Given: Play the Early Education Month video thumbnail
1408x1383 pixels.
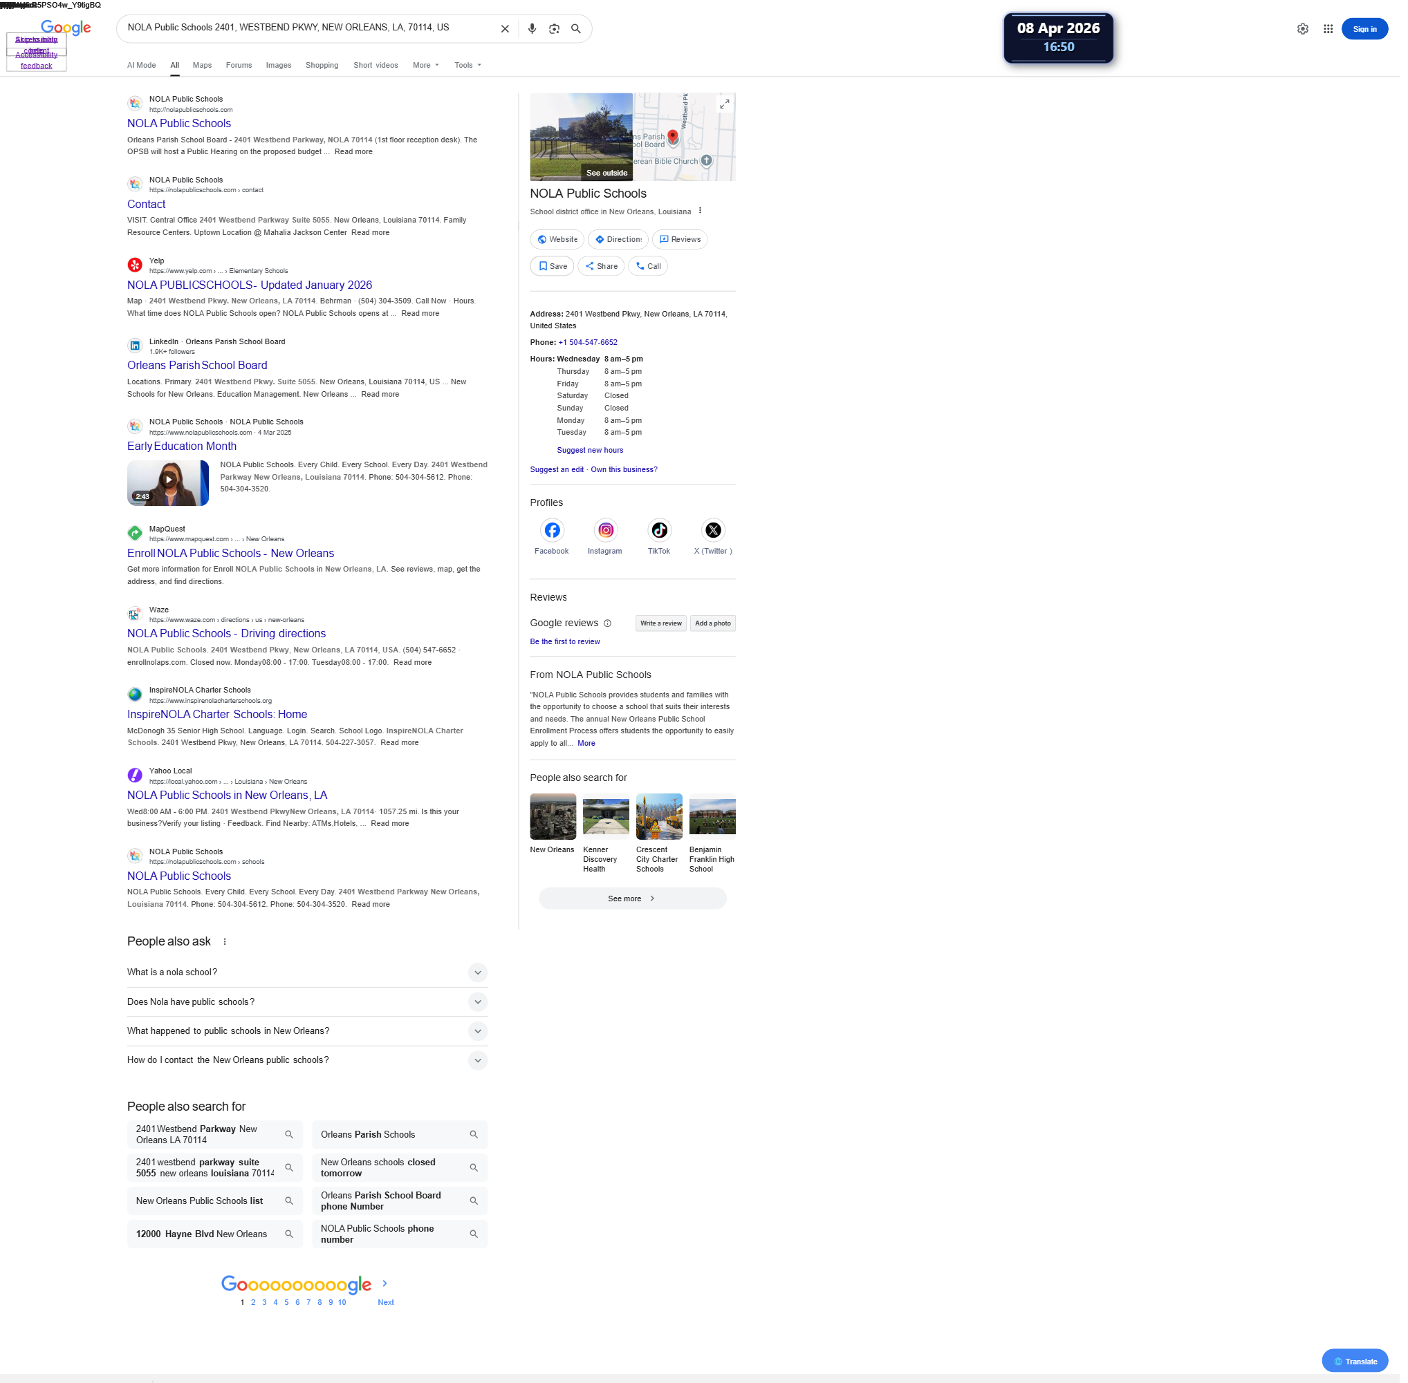Looking at the screenshot, I should pyautogui.click(x=168, y=480).
